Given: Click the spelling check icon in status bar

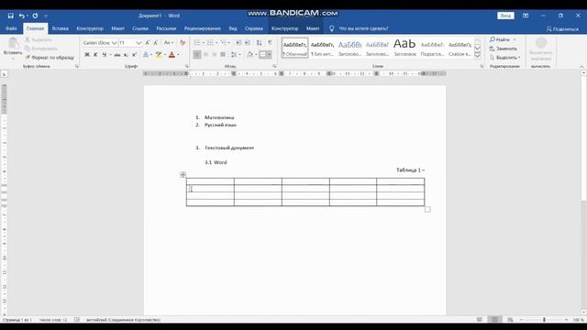Looking at the screenshot, I should tap(77, 320).
